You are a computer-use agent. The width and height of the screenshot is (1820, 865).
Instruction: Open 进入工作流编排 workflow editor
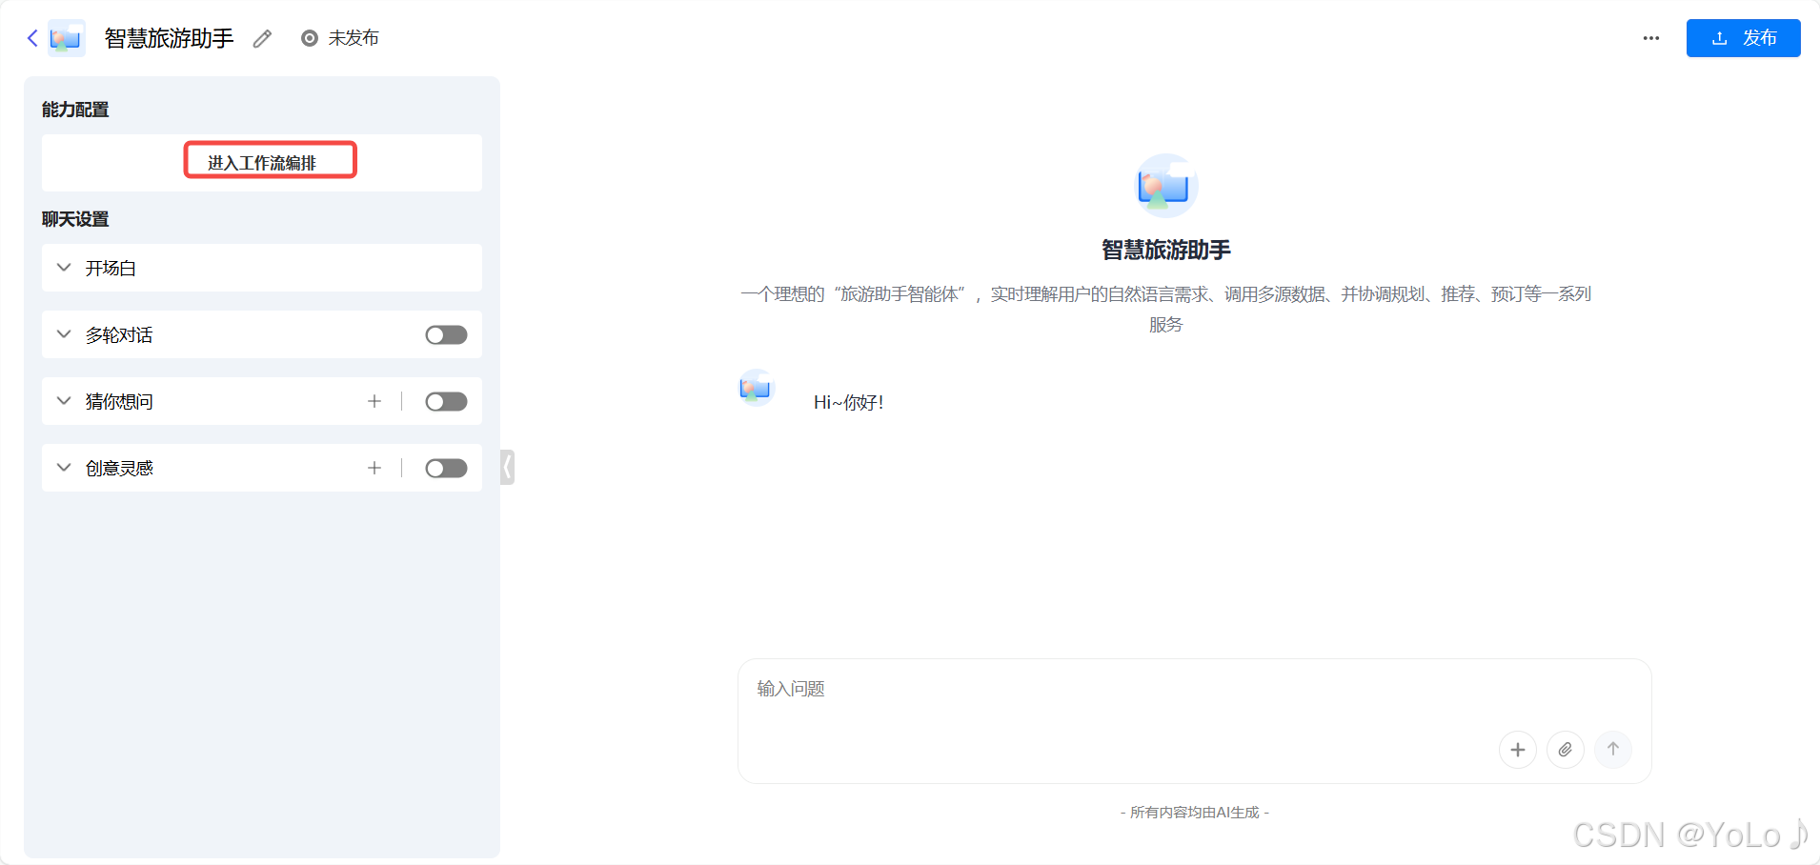262,163
